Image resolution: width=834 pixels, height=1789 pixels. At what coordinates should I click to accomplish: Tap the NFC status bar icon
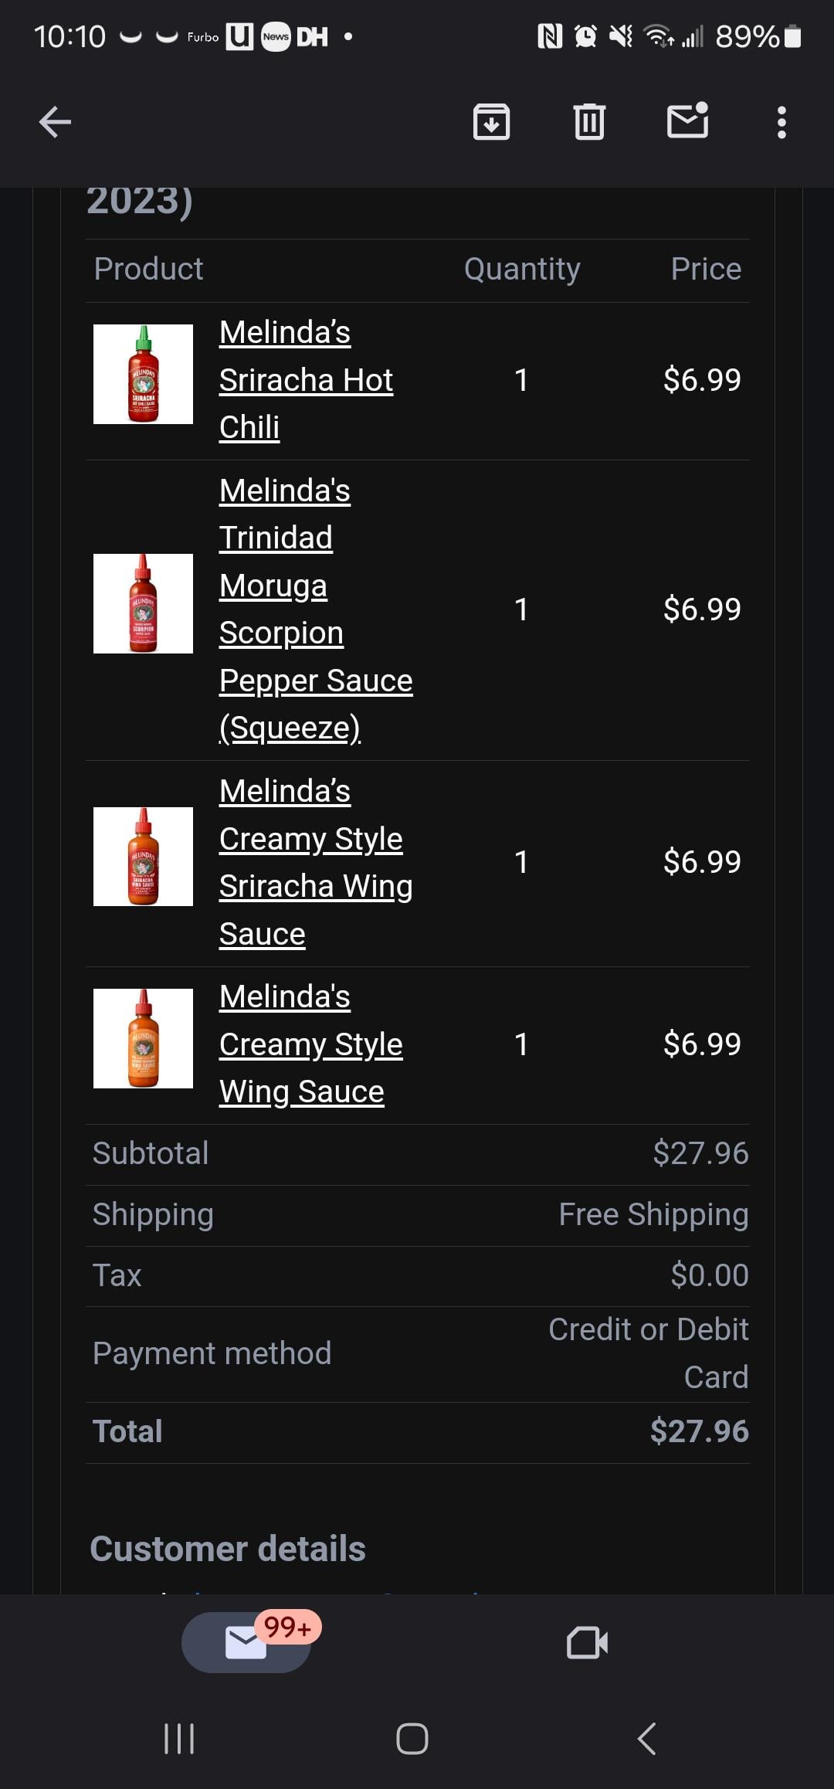[549, 36]
